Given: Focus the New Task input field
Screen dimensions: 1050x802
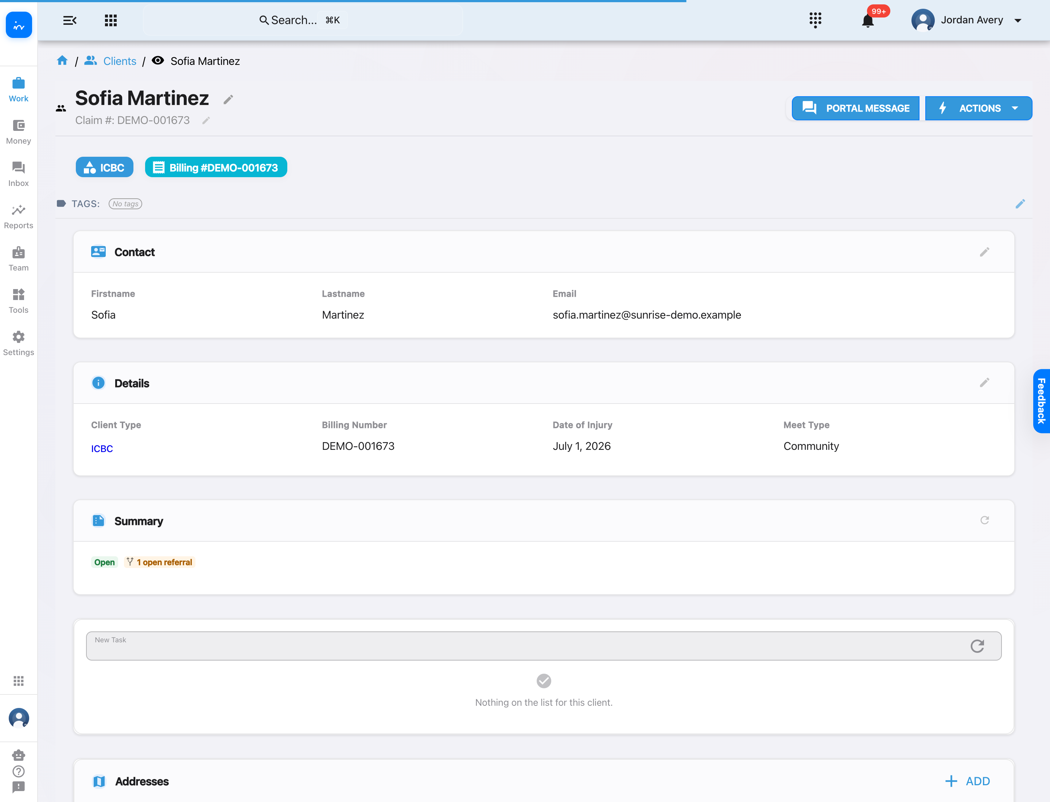Looking at the screenshot, I should point(525,646).
